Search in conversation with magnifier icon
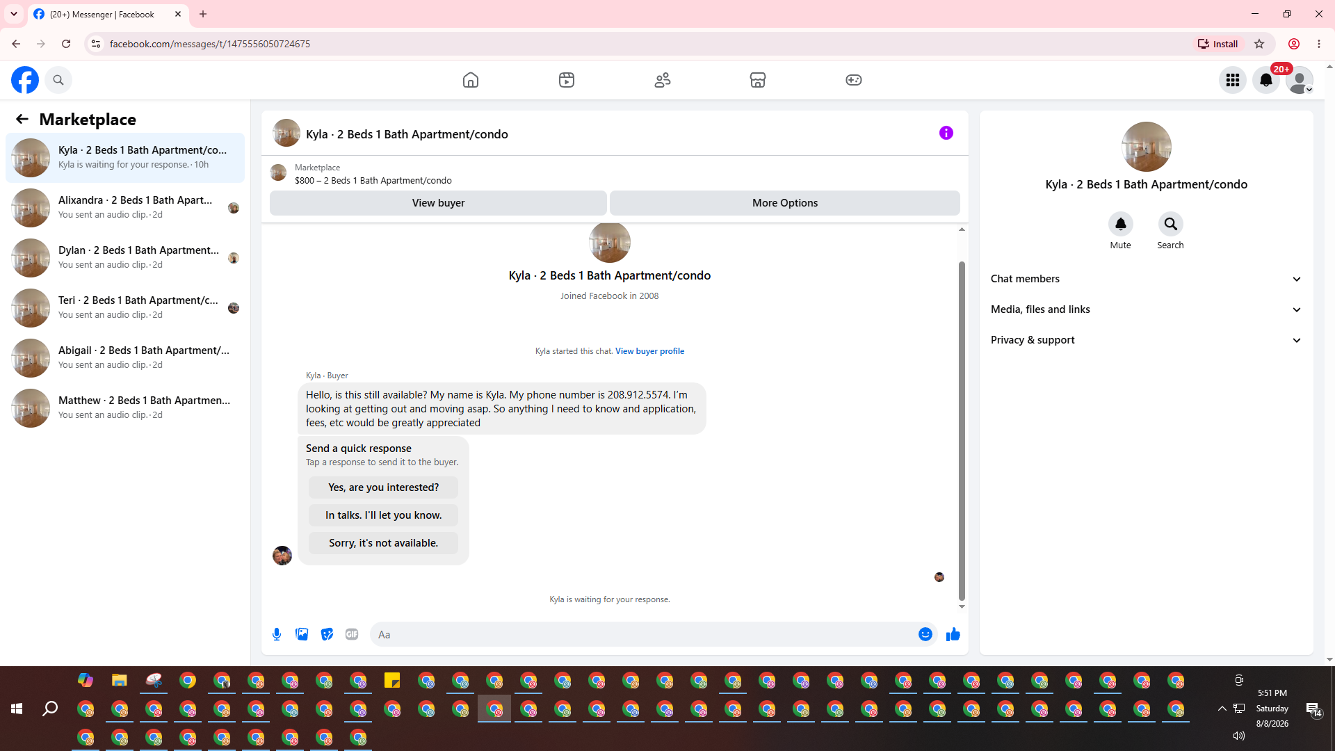This screenshot has height=751, width=1335. pos(1171,224)
